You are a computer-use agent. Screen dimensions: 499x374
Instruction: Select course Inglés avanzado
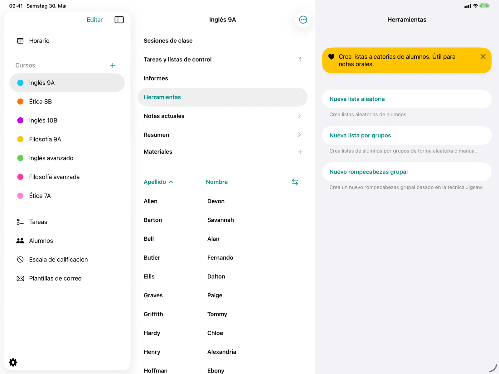[67, 158]
